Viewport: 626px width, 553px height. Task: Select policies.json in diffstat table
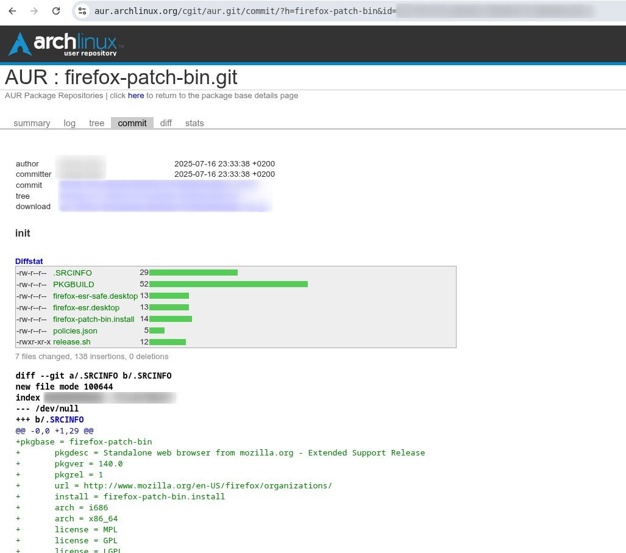[x=75, y=330]
